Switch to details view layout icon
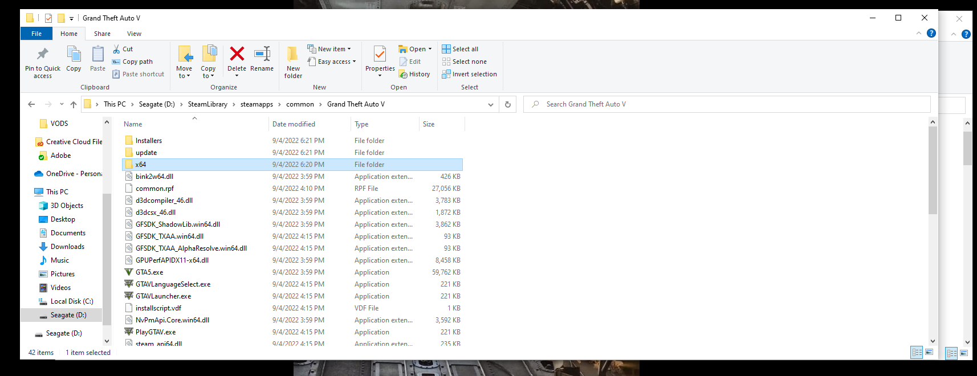This screenshot has width=977, height=376. [917, 353]
